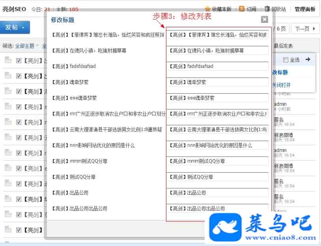The width and height of the screenshot is (321, 246).
Task: Click the 关闭打开 link in side panel
Action: pyautogui.click(x=282, y=85)
